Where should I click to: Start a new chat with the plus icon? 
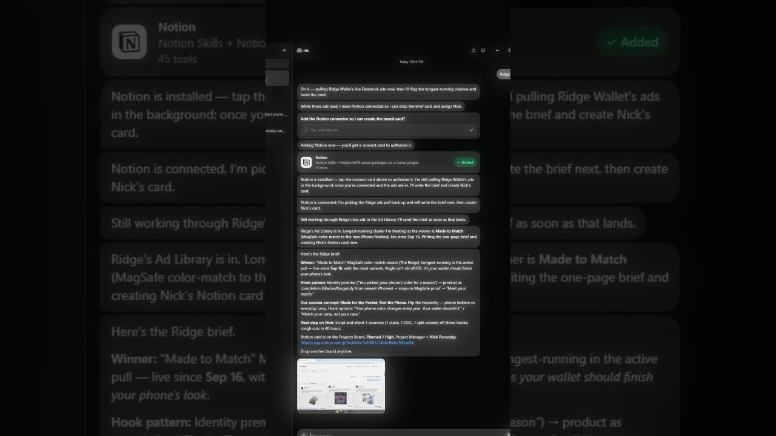click(284, 50)
